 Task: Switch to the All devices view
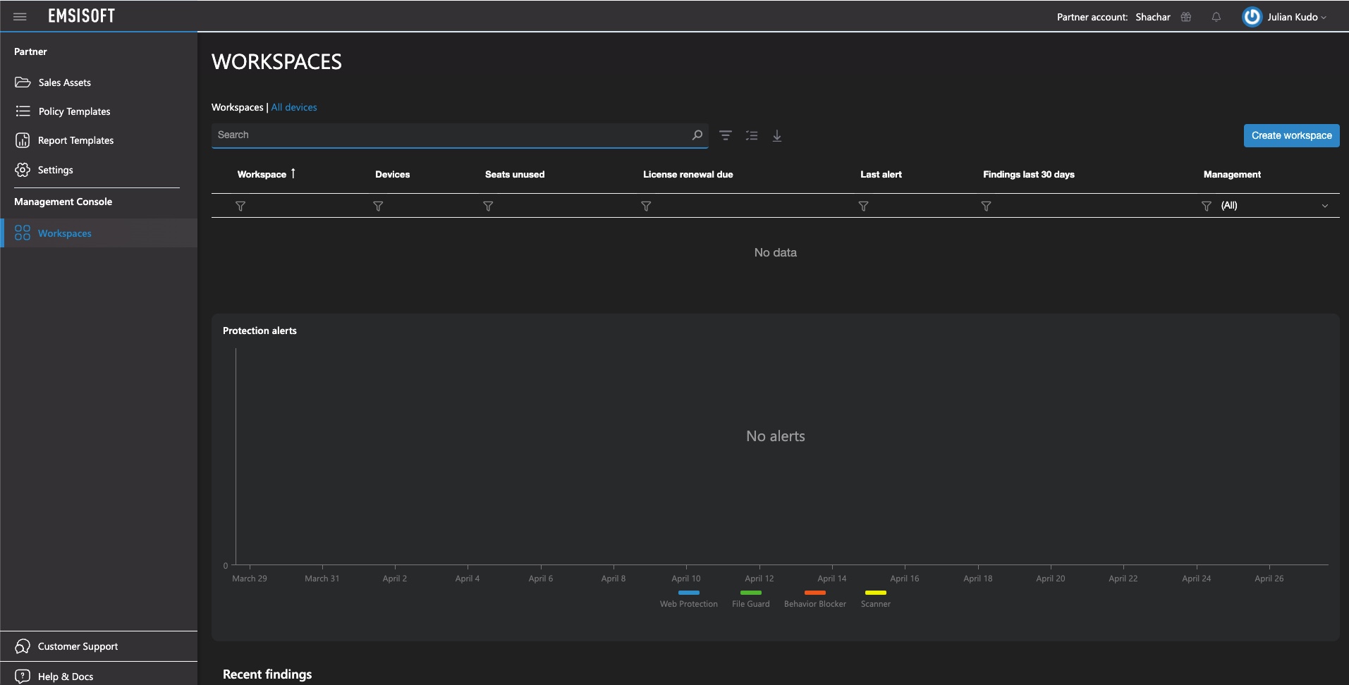coord(294,108)
